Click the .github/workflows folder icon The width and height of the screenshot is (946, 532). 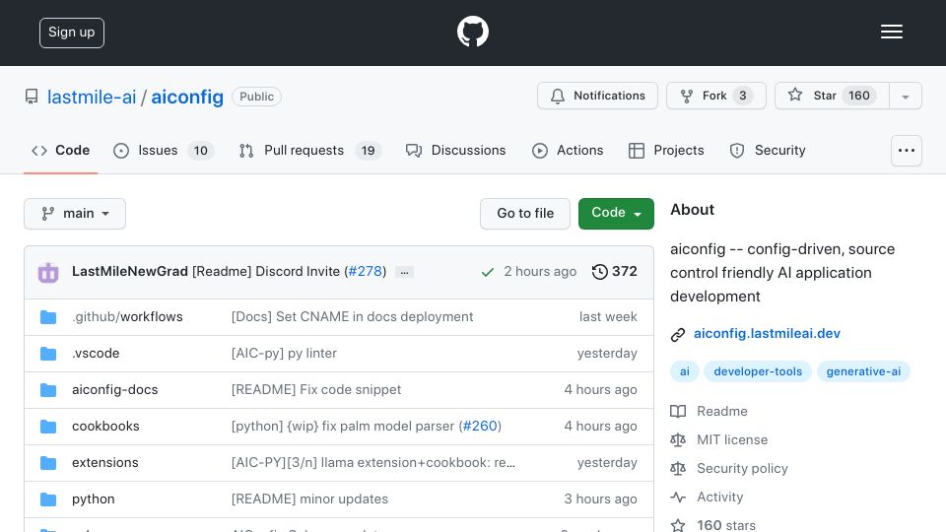48,317
